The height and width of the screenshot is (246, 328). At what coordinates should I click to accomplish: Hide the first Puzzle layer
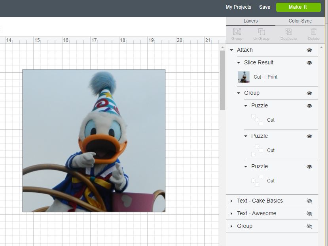pos(309,106)
